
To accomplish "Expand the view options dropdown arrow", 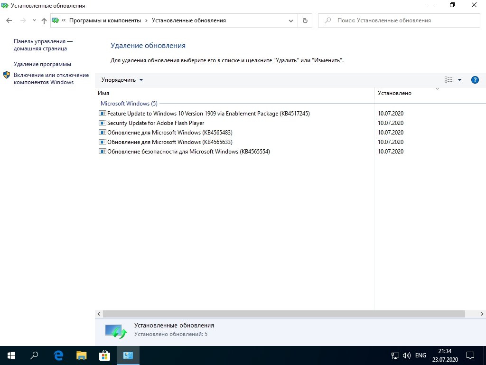I will tap(459, 80).
